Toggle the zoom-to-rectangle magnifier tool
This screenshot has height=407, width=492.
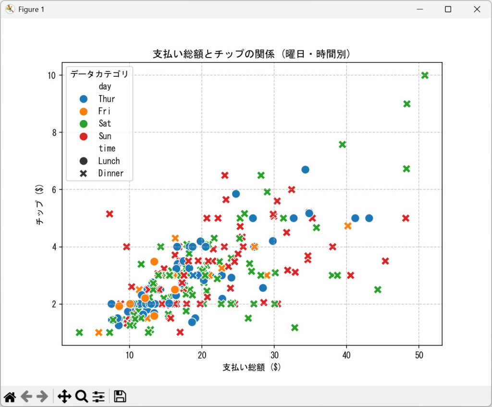82,396
